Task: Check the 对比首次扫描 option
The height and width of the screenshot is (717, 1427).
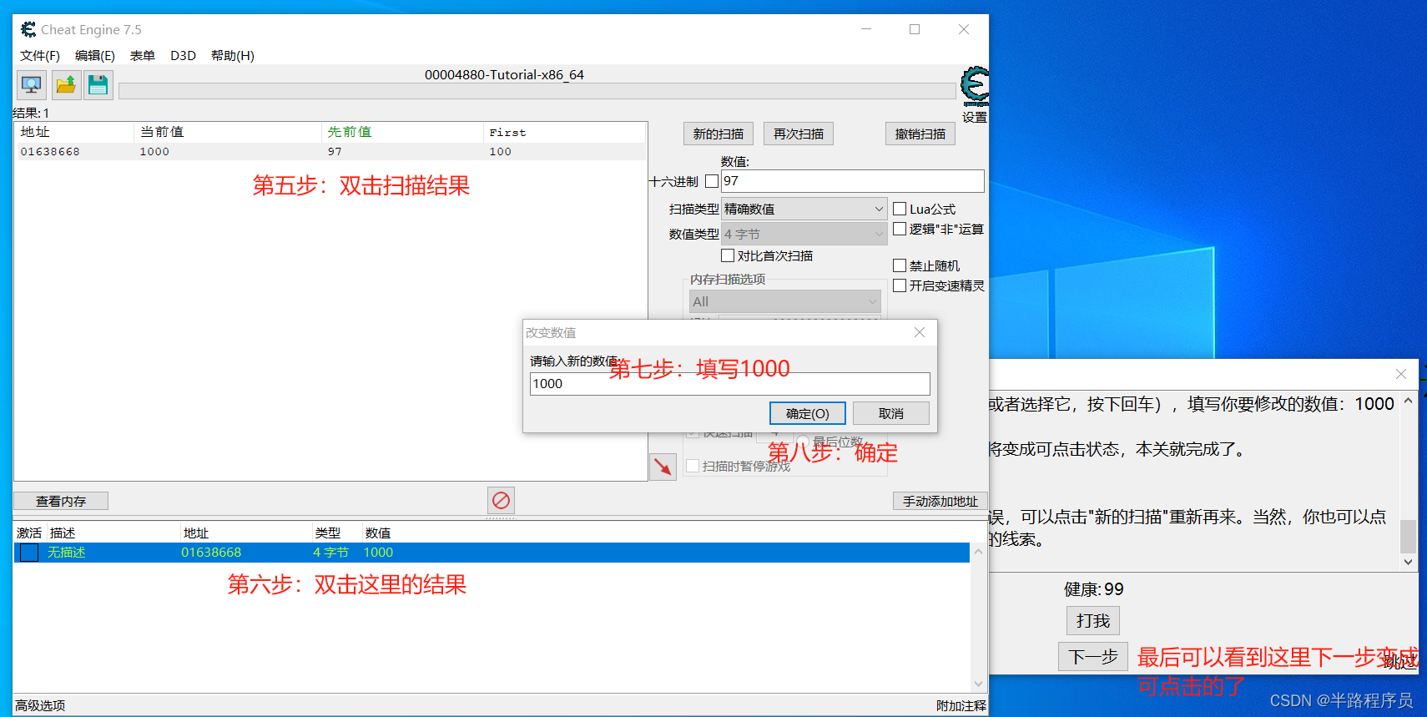Action: coord(728,255)
